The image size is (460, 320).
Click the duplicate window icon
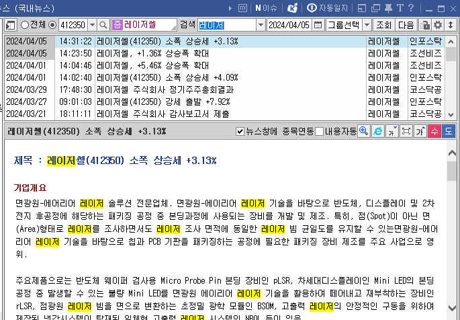(375, 8)
